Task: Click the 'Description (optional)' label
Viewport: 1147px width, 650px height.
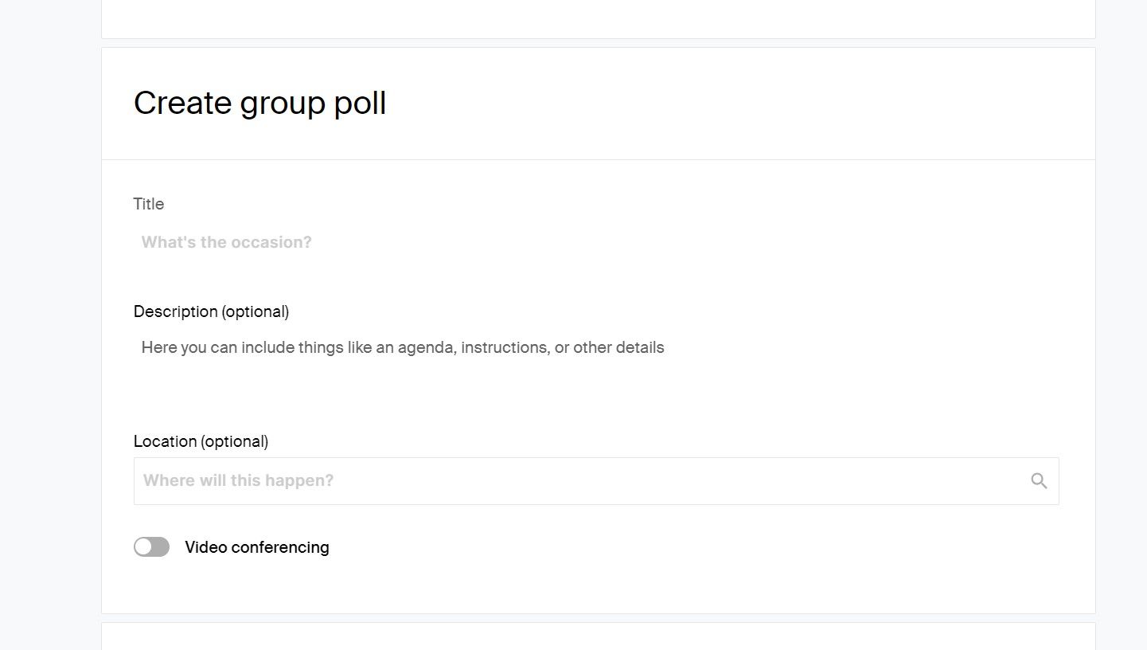Action: coord(212,311)
